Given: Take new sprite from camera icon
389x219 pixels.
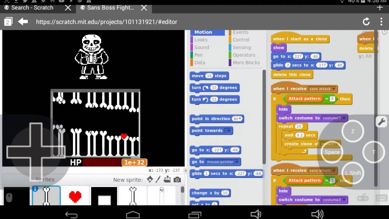Looking at the screenshot, I should tap(177, 179).
